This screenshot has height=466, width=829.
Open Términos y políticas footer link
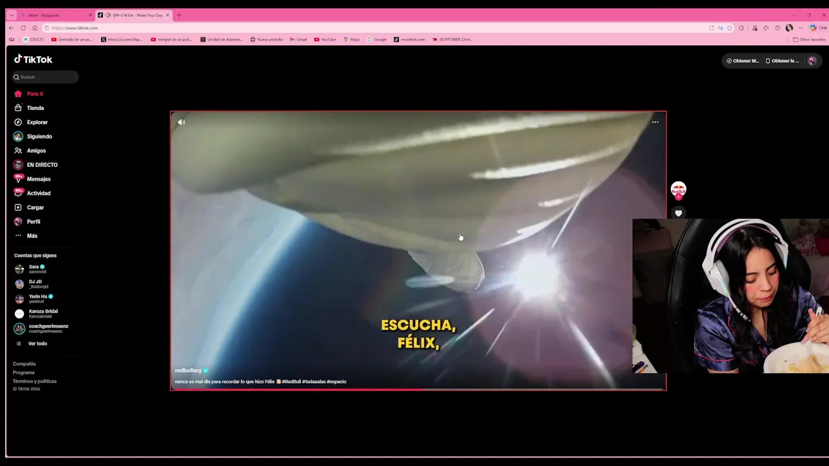[34, 381]
